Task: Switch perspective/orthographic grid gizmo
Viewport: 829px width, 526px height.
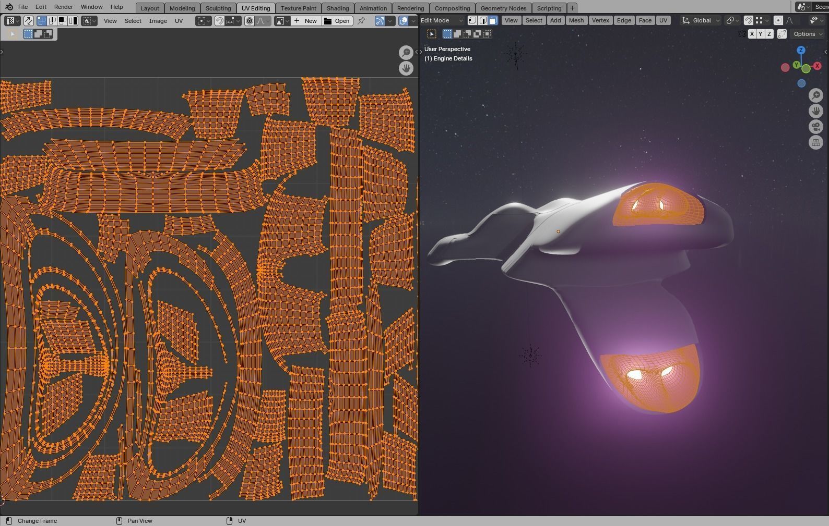Action: coord(815,142)
